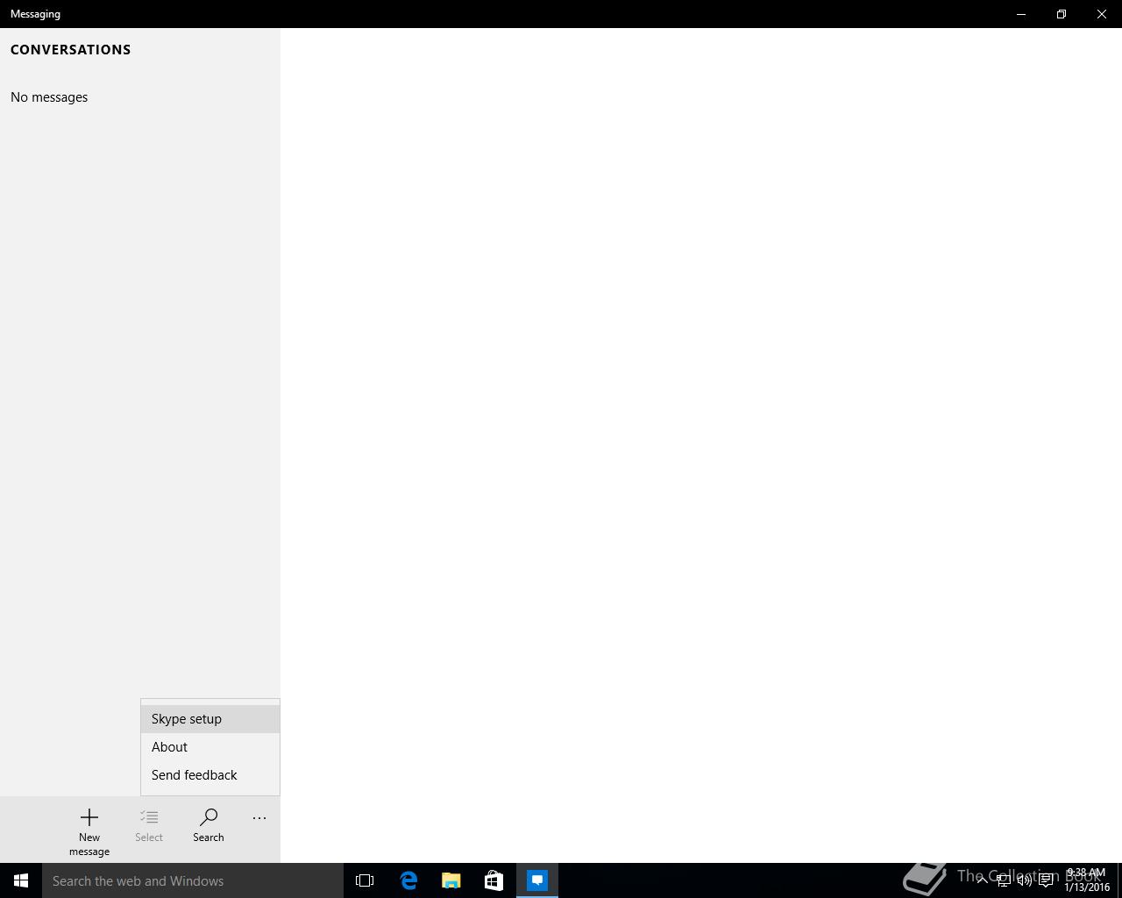Open Task View on the taskbar
Image resolution: width=1122 pixels, height=898 pixels.
click(365, 880)
